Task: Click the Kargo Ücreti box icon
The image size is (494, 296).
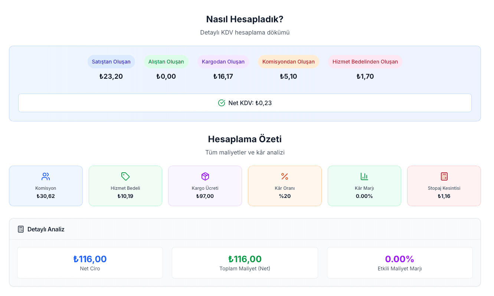Action: point(205,176)
